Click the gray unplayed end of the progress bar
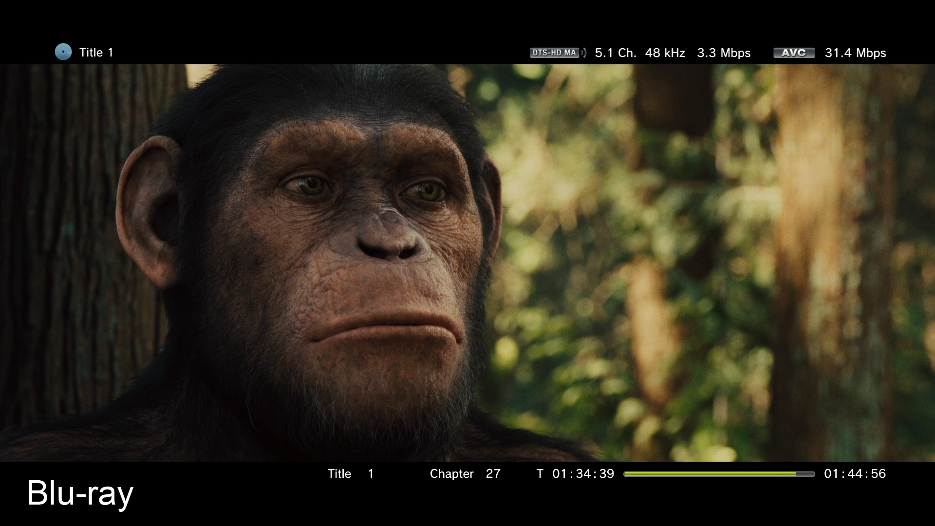This screenshot has height=526, width=935. 805,474
